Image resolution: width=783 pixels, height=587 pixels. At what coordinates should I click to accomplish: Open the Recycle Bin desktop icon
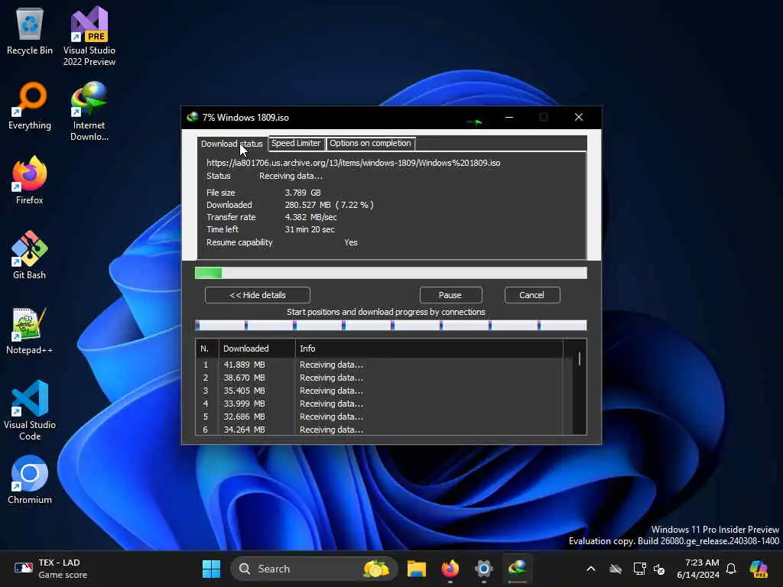[x=30, y=32]
